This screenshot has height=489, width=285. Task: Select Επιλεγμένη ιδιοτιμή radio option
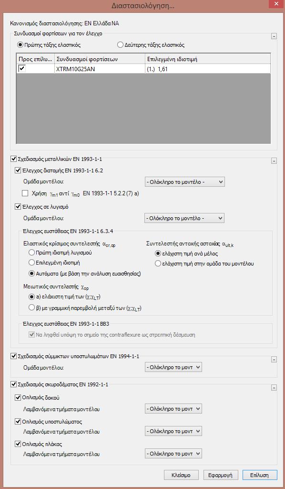coord(31,263)
